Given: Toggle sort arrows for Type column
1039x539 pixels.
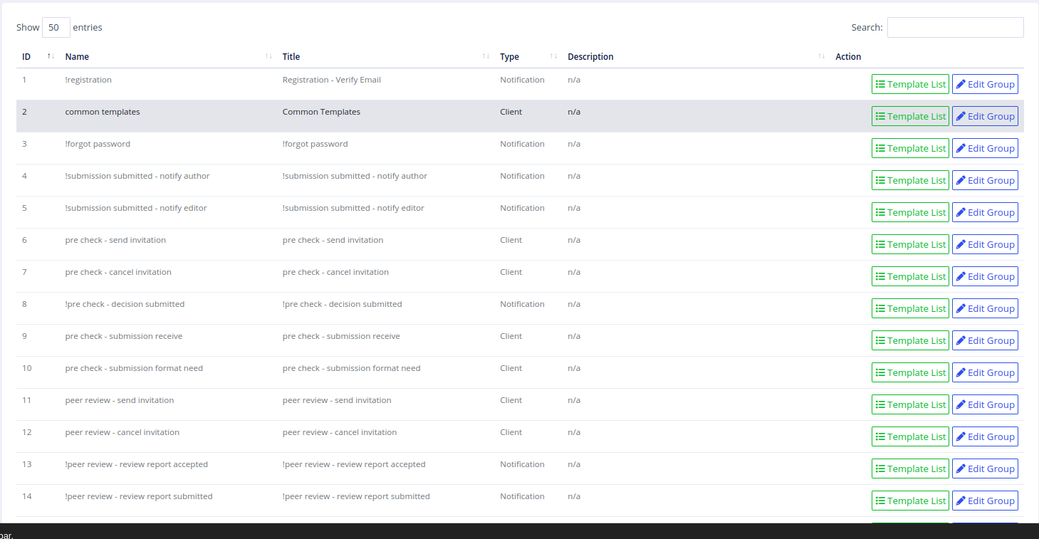Looking at the screenshot, I should point(553,57).
